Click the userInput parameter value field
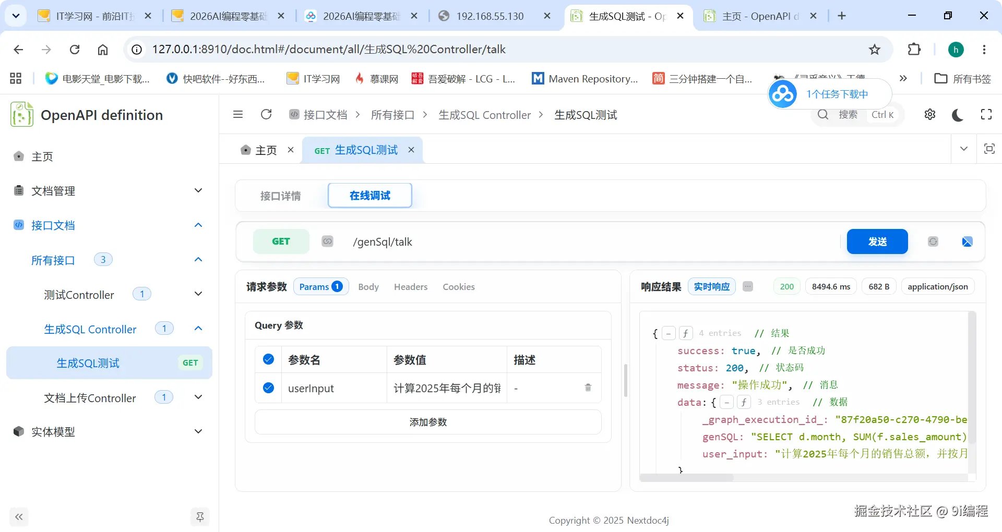This screenshot has width=1002, height=532. [447, 388]
